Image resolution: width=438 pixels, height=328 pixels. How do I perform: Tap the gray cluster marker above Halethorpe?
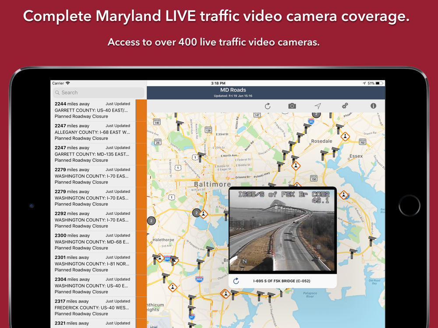click(x=151, y=221)
